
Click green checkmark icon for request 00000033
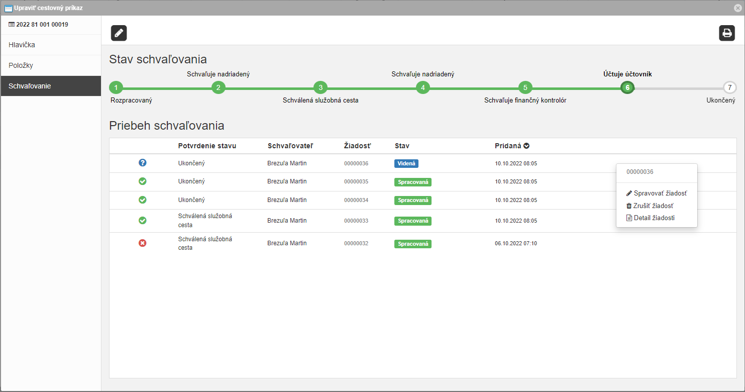[143, 221]
